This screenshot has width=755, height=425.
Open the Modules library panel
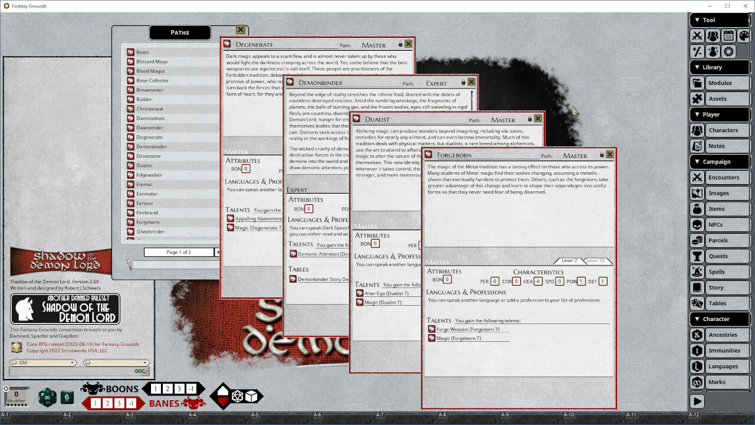point(719,83)
